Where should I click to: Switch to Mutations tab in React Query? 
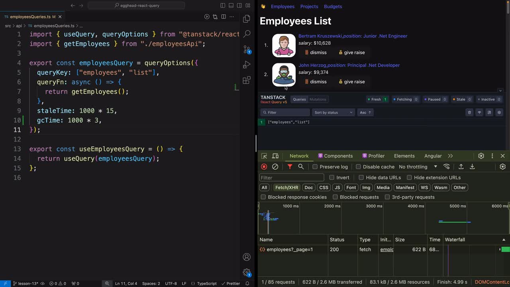click(318, 99)
